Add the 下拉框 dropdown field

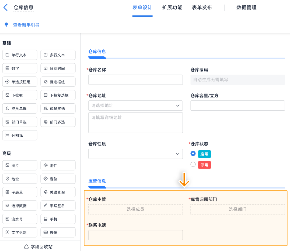(x=20, y=95)
